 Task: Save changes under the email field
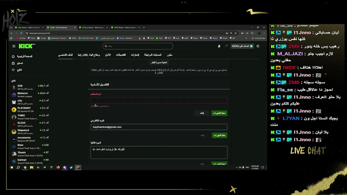220,135
